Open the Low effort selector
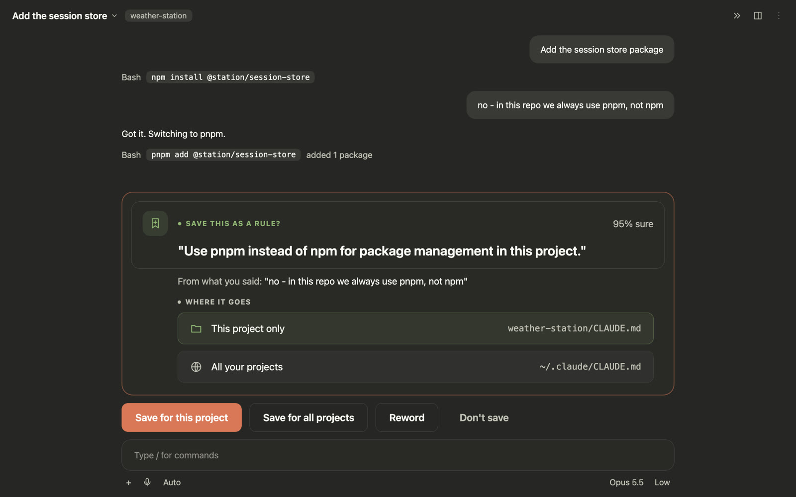 point(662,483)
